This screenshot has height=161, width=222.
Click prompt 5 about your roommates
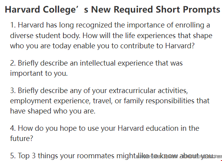click(112, 156)
